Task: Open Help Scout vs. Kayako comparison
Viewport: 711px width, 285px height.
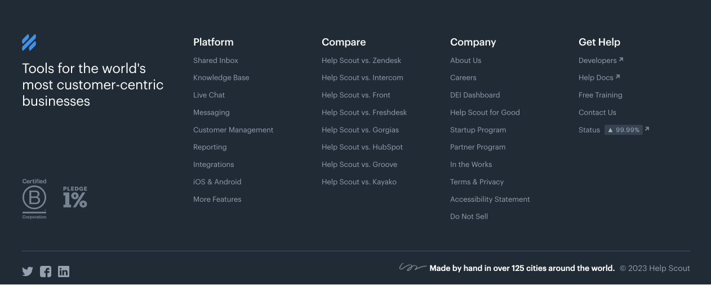Action: 359,182
